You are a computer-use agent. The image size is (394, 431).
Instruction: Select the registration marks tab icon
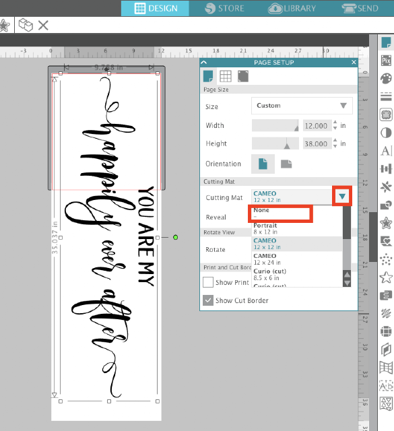click(243, 76)
